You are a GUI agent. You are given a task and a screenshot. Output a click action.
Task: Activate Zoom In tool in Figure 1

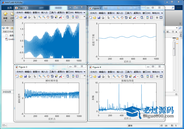pos(40,17)
